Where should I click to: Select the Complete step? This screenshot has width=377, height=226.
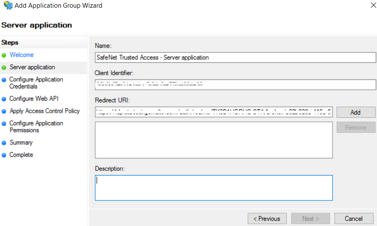point(21,155)
